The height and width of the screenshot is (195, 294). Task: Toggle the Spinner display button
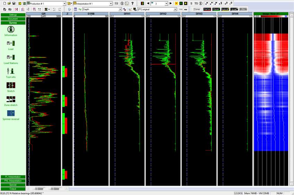225,9
